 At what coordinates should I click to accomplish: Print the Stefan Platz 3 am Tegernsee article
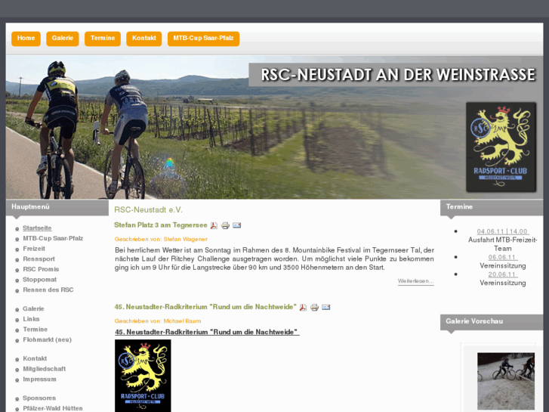[225, 225]
